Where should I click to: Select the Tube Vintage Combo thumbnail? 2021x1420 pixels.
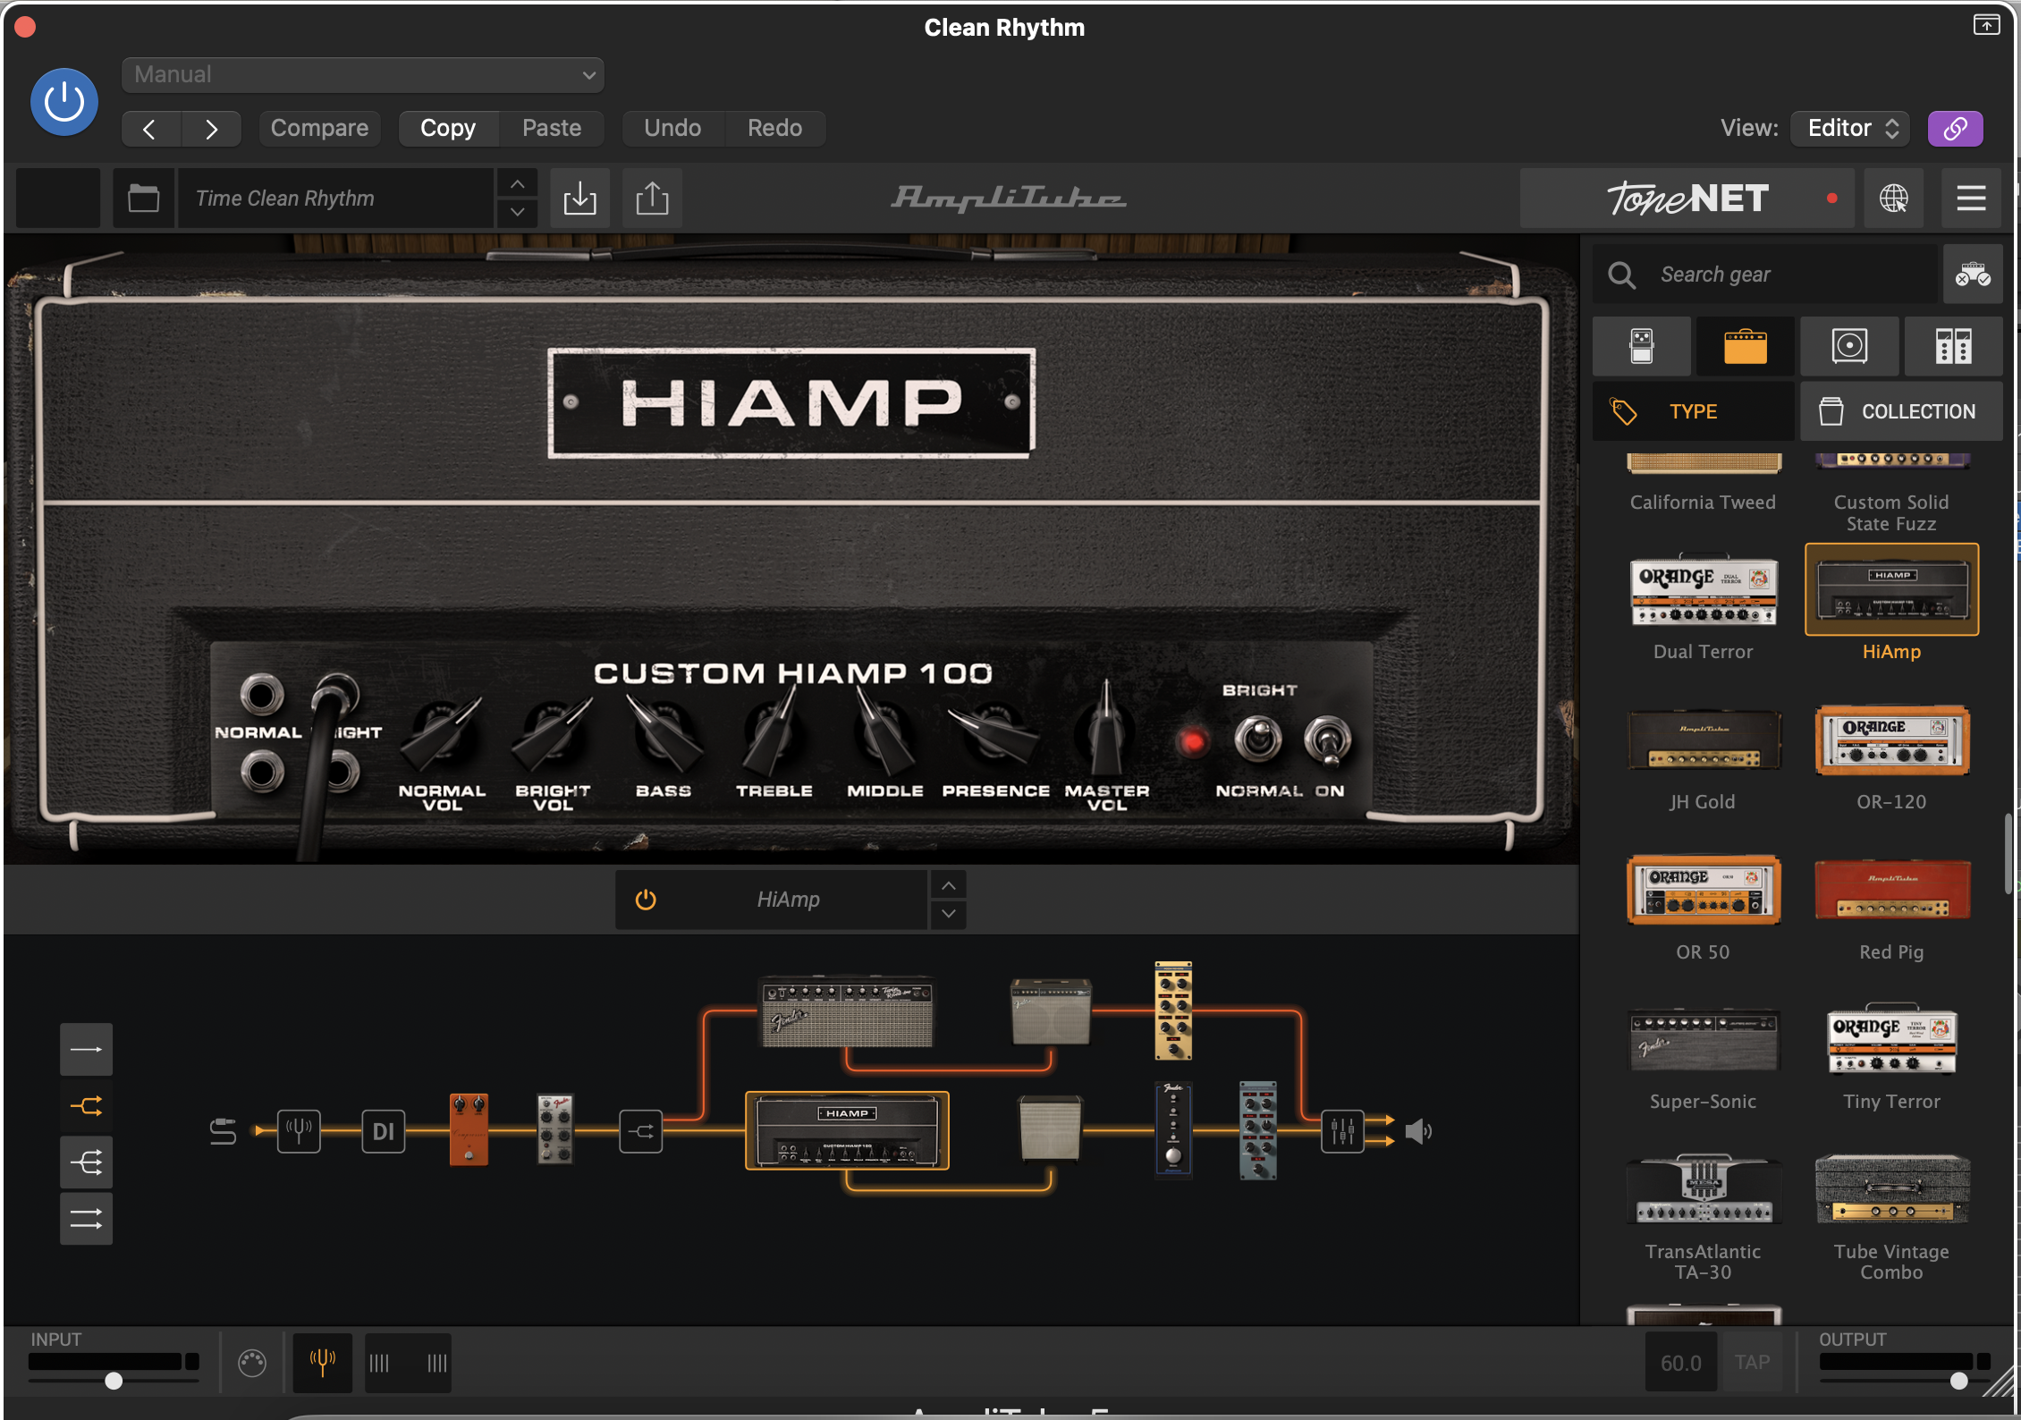click(x=1891, y=1189)
